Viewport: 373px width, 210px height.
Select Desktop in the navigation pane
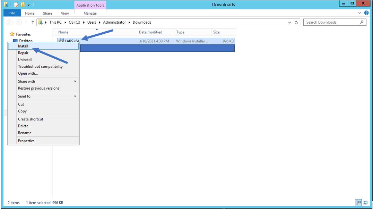pyautogui.click(x=26, y=41)
